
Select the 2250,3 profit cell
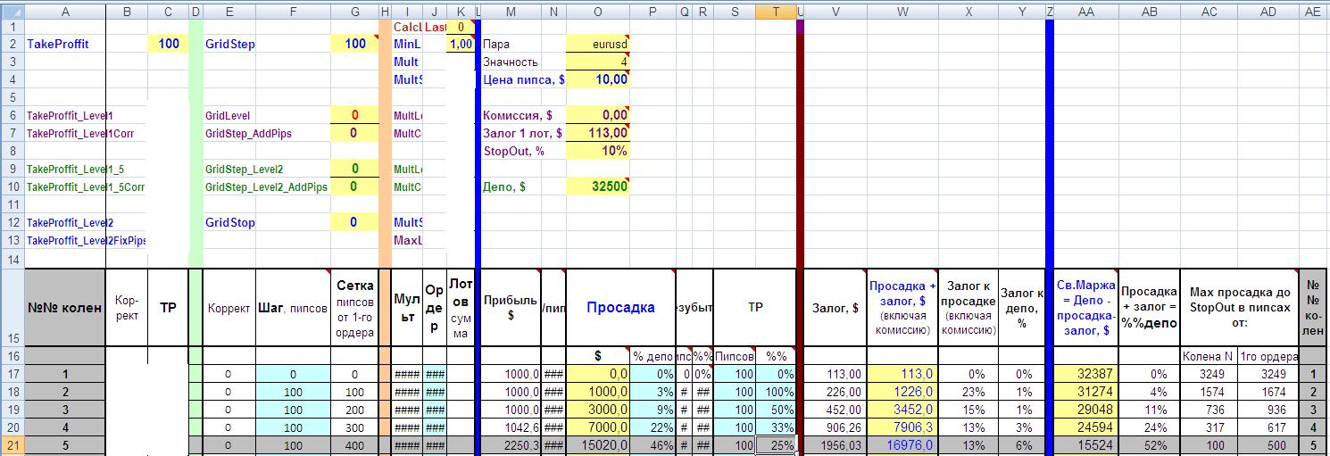pyautogui.click(x=511, y=445)
